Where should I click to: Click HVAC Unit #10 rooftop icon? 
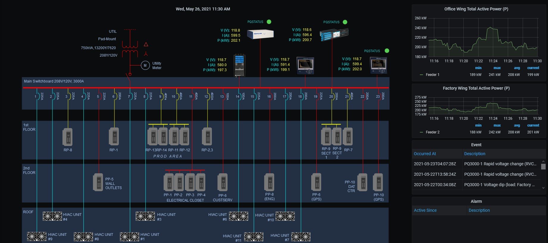pos(285,216)
